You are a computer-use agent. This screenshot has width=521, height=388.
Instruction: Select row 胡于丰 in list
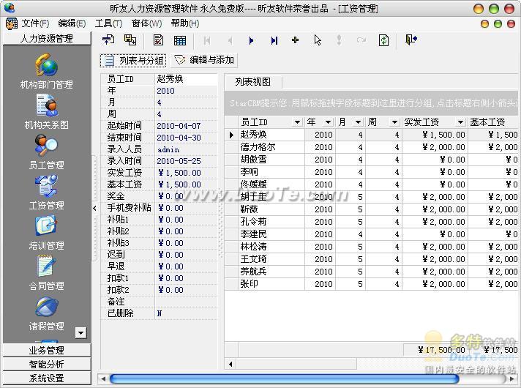(x=371, y=197)
